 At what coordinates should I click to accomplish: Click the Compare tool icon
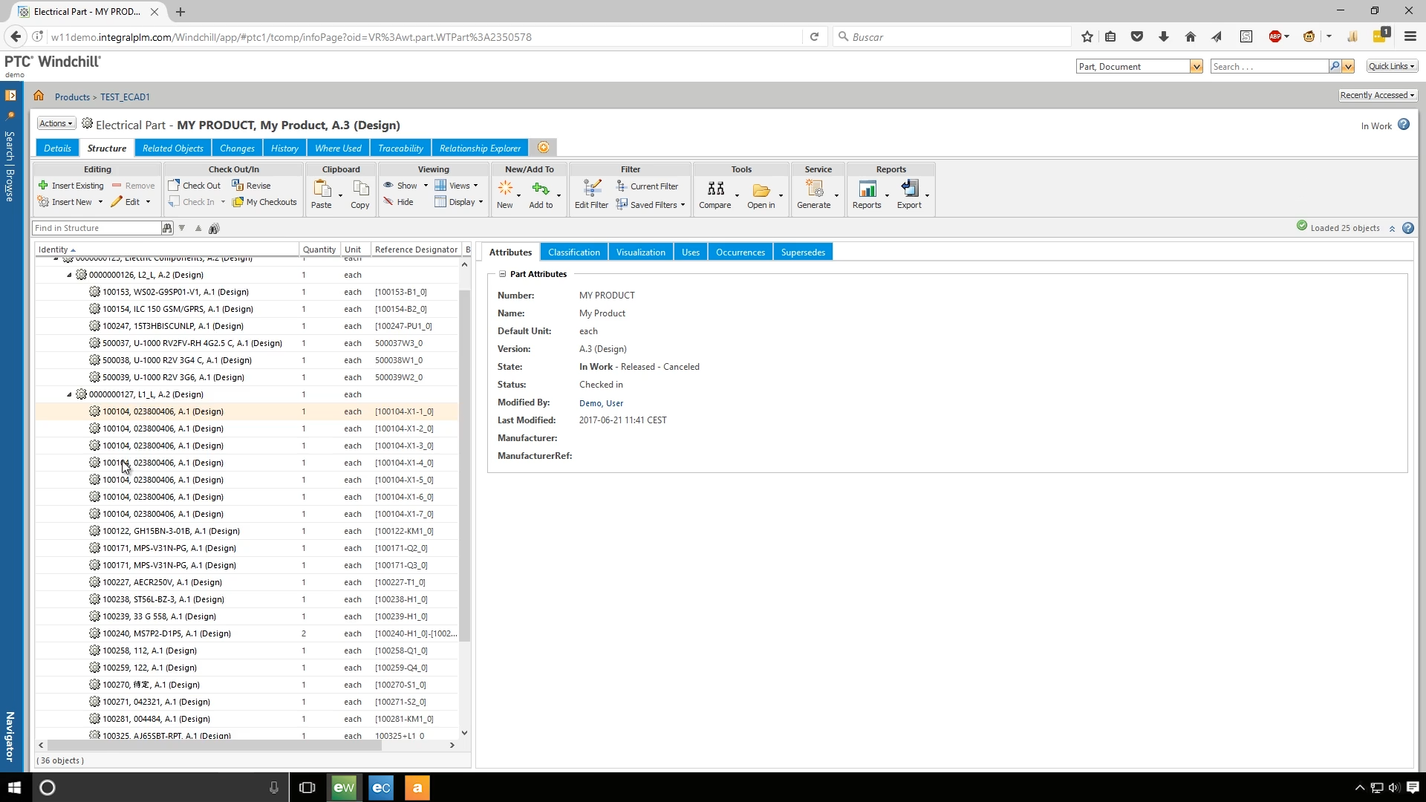pos(715,189)
